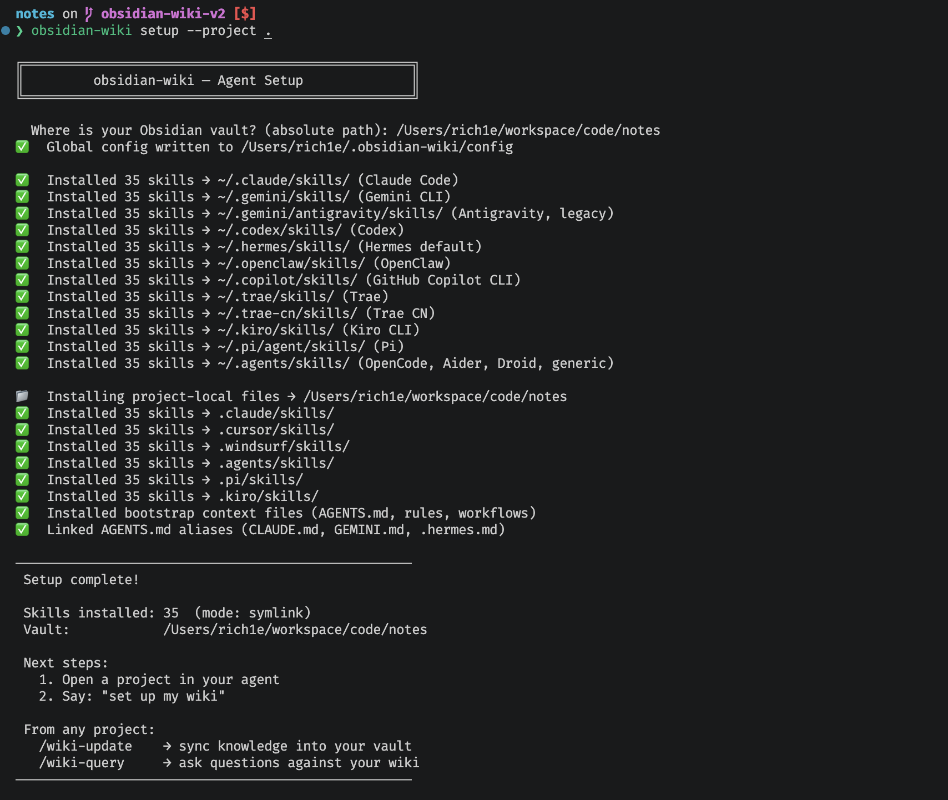Click the /wiki-update command text
The height and width of the screenshot is (800, 948).
[x=85, y=746]
